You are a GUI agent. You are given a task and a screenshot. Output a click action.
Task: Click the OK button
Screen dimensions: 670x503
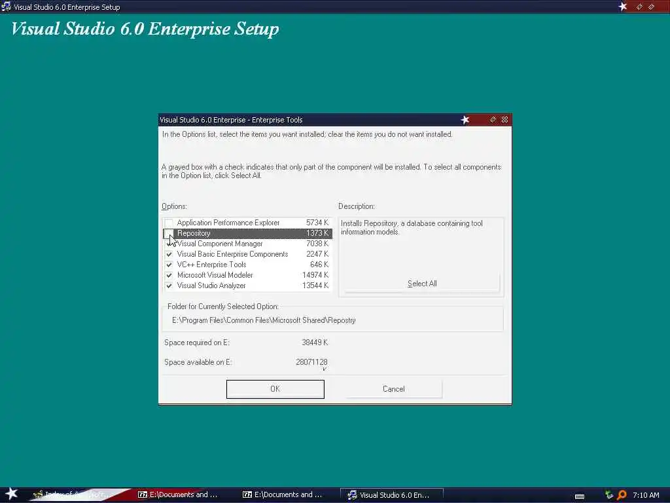(275, 389)
